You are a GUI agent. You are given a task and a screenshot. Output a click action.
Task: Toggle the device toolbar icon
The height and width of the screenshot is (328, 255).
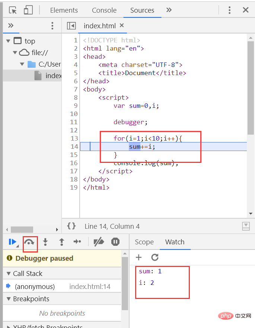[28, 10]
